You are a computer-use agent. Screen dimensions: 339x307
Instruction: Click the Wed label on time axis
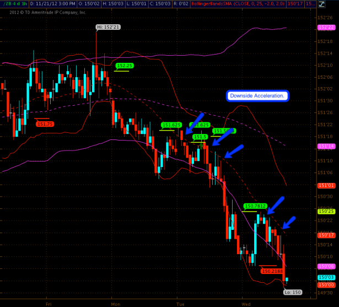[x=246, y=303]
